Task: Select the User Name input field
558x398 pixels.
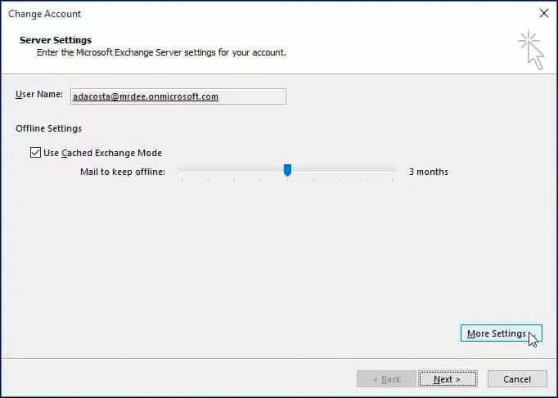Action: click(x=178, y=96)
